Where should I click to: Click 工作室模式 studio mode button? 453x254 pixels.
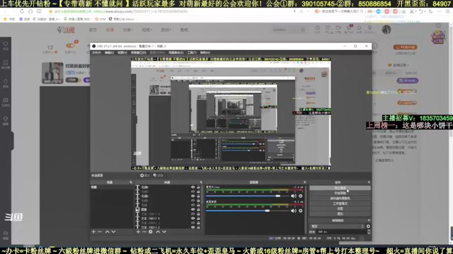[x=340, y=204]
